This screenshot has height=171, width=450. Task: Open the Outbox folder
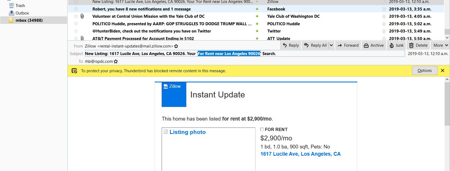coord(22,13)
